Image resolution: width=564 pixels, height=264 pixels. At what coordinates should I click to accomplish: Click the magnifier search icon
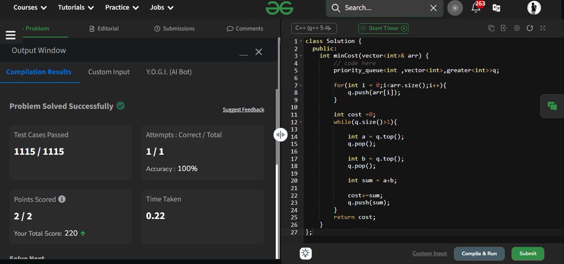(x=336, y=8)
